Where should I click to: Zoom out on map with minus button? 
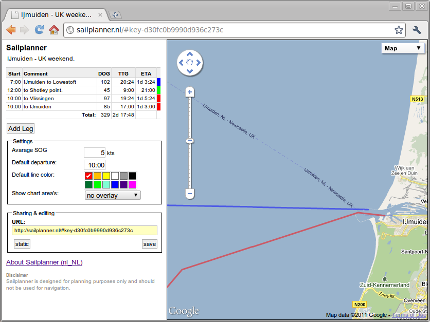(190, 194)
